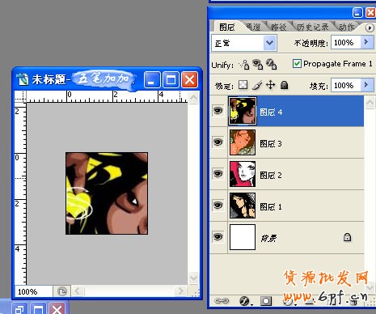The width and height of the screenshot is (376, 314).
Task: Open the blend mode dropdown 正常
Action: [x=244, y=43]
